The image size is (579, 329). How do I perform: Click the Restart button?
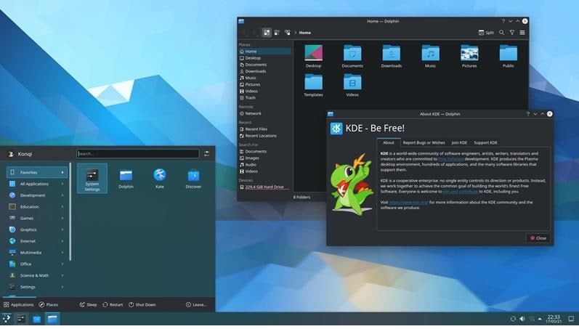113,304
